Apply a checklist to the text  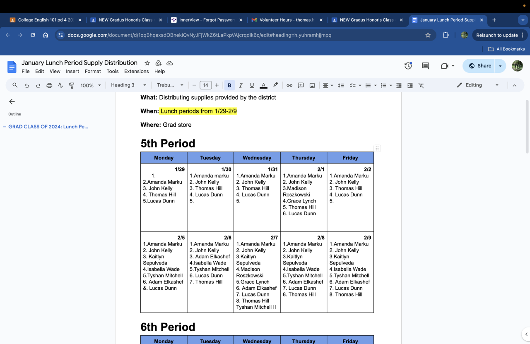pos(352,85)
